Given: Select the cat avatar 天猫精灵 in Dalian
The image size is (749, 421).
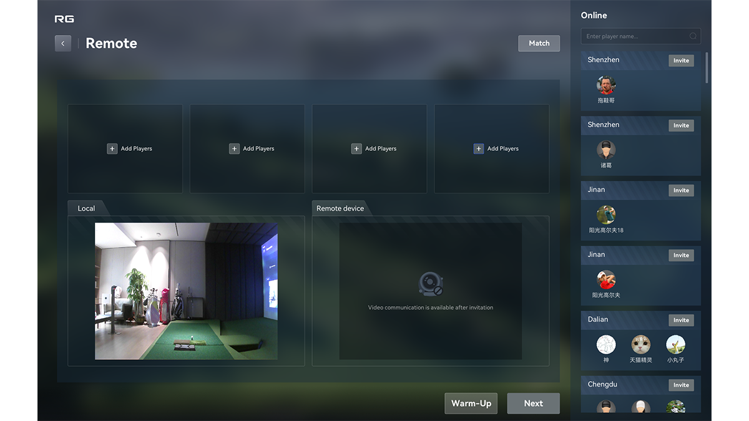Looking at the screenshot, I should [x=640, y=345].
